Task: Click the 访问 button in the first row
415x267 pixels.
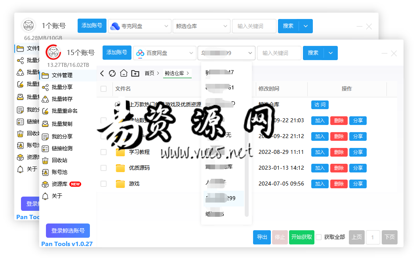Action: (x=320, y=105)
